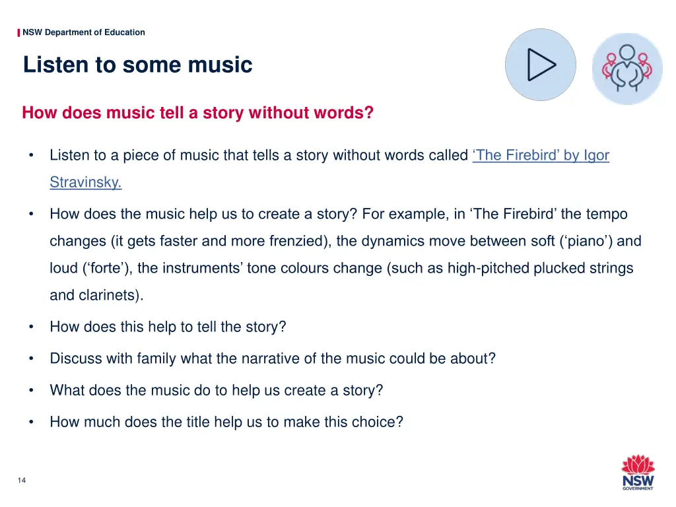Viewport: 676px width, 507px height.
Task: Click the line beginning 'loud (‘forte’)'
Action: (341, 268)
